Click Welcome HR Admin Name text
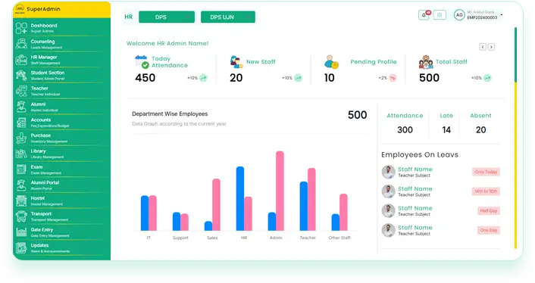Image resolution: width=535 pixels, height=283 pixels. (167, 44)
